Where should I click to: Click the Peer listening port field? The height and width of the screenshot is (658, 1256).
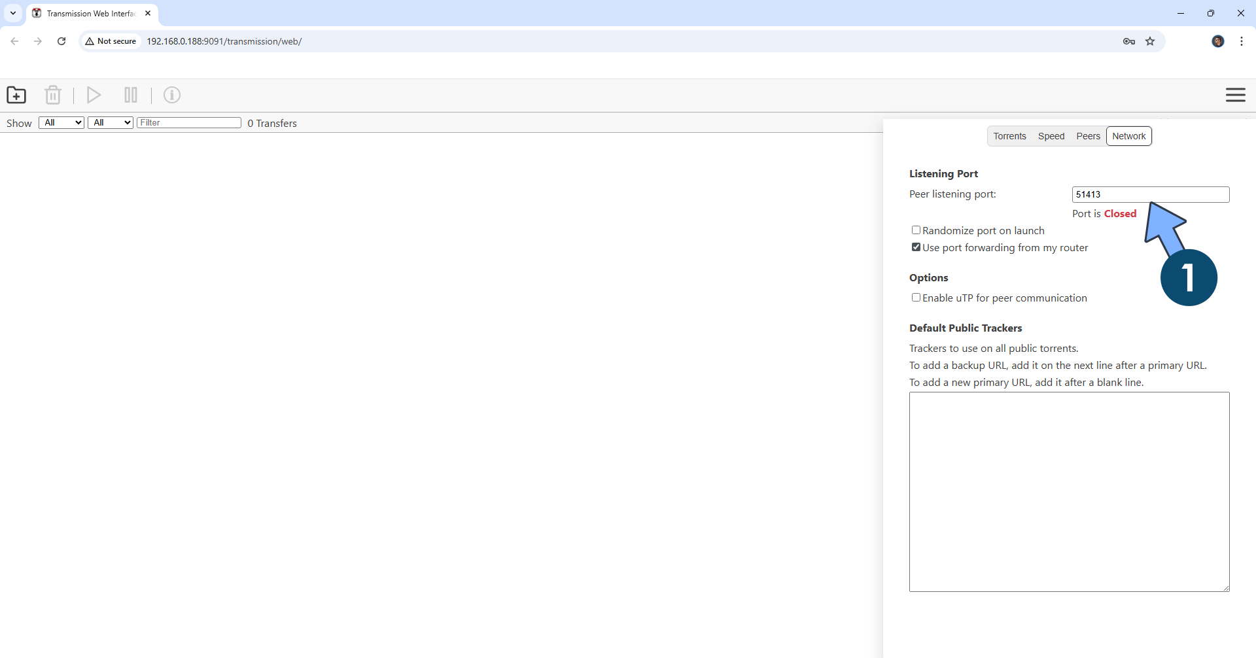coord(1151,194)
